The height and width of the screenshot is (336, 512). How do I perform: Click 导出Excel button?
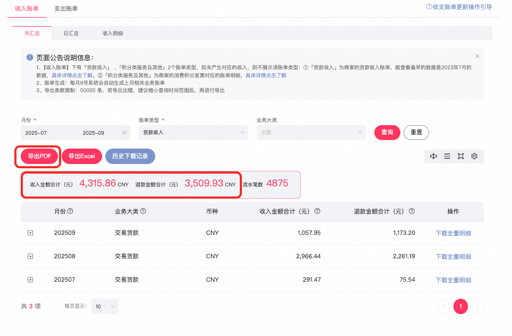click(x=82, y=157)
